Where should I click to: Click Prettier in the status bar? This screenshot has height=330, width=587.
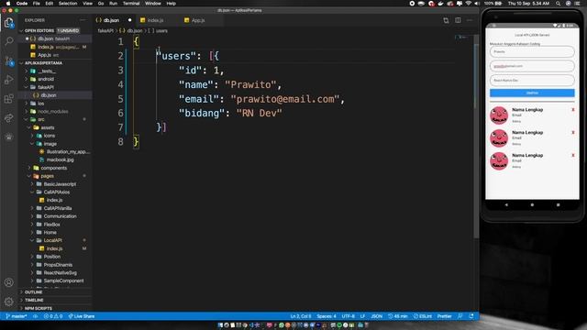(x=444, y=316)
